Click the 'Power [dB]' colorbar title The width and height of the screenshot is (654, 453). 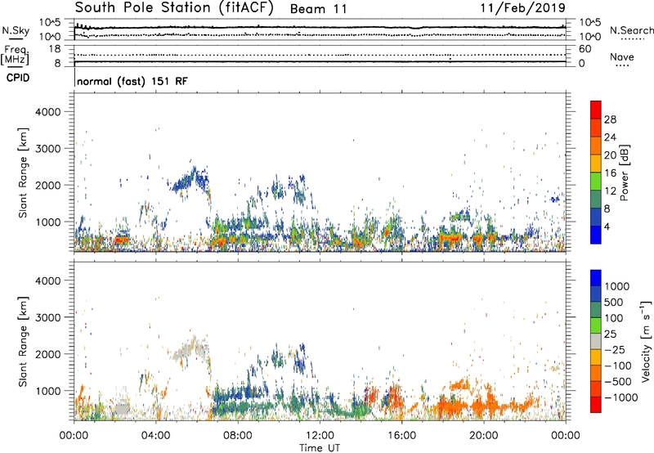tap(625, 173)
